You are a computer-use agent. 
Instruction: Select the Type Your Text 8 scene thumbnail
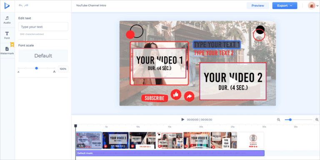[x=224, y=140]
